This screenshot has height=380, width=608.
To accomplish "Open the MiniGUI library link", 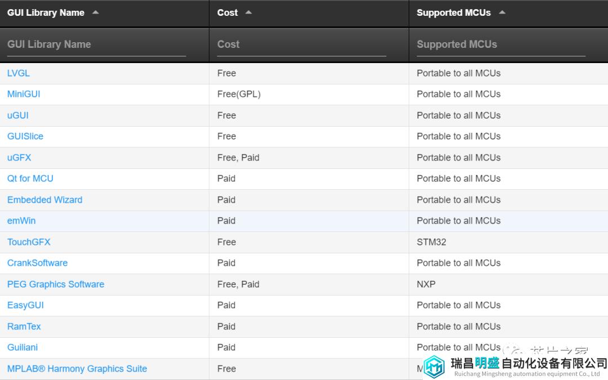I will [24, 94].
